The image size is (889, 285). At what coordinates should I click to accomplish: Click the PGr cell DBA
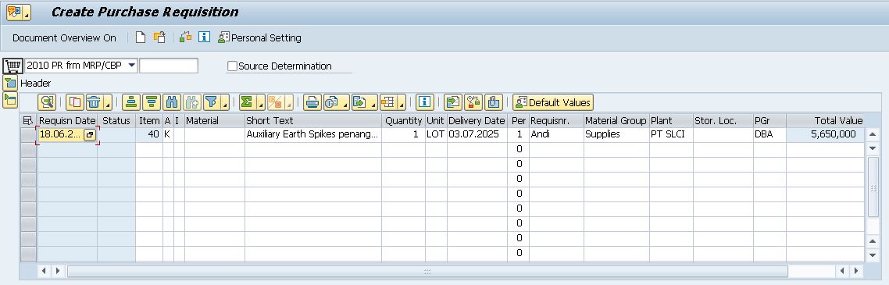coord(769,135)
